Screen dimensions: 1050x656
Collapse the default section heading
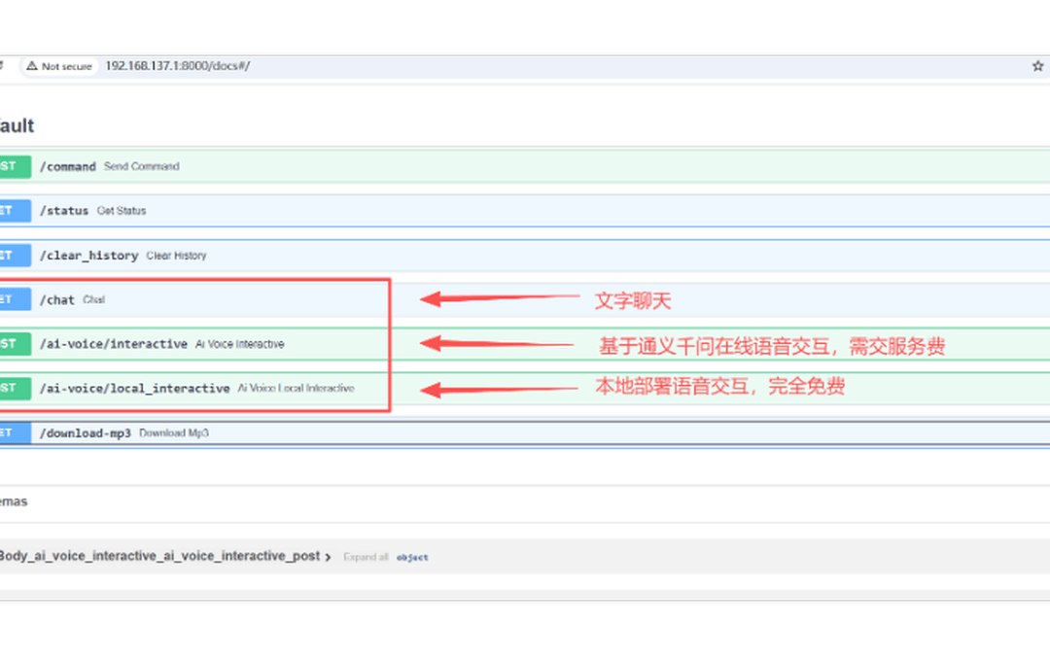pos(17,125)
